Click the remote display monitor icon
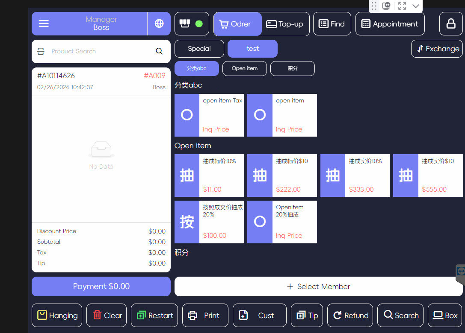Image resolution: width=465 pixels, height=333 pixels. (x=386, y=6)
